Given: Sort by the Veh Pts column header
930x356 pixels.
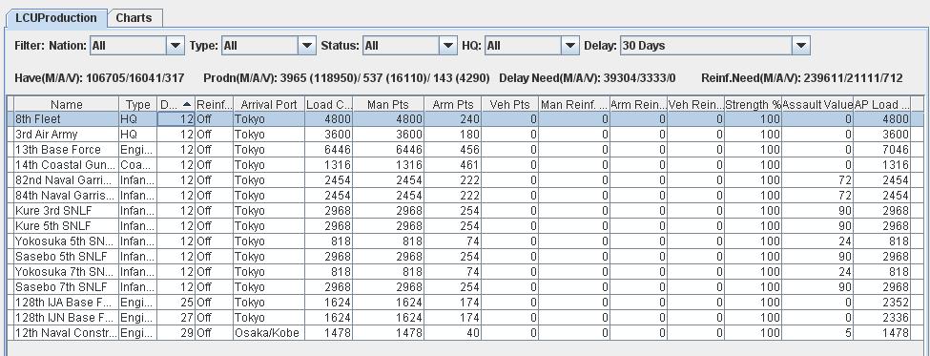Looking at the screenshot, I should tap(510, 104).
